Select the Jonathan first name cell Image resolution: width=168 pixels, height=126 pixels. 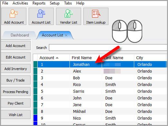[86, 64]
